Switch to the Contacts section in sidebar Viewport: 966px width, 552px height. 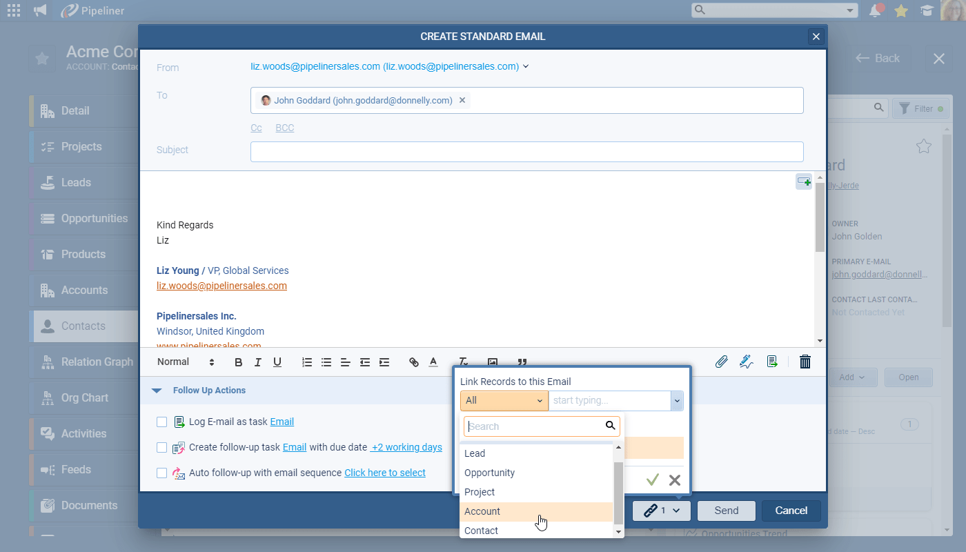click(84, 326)
